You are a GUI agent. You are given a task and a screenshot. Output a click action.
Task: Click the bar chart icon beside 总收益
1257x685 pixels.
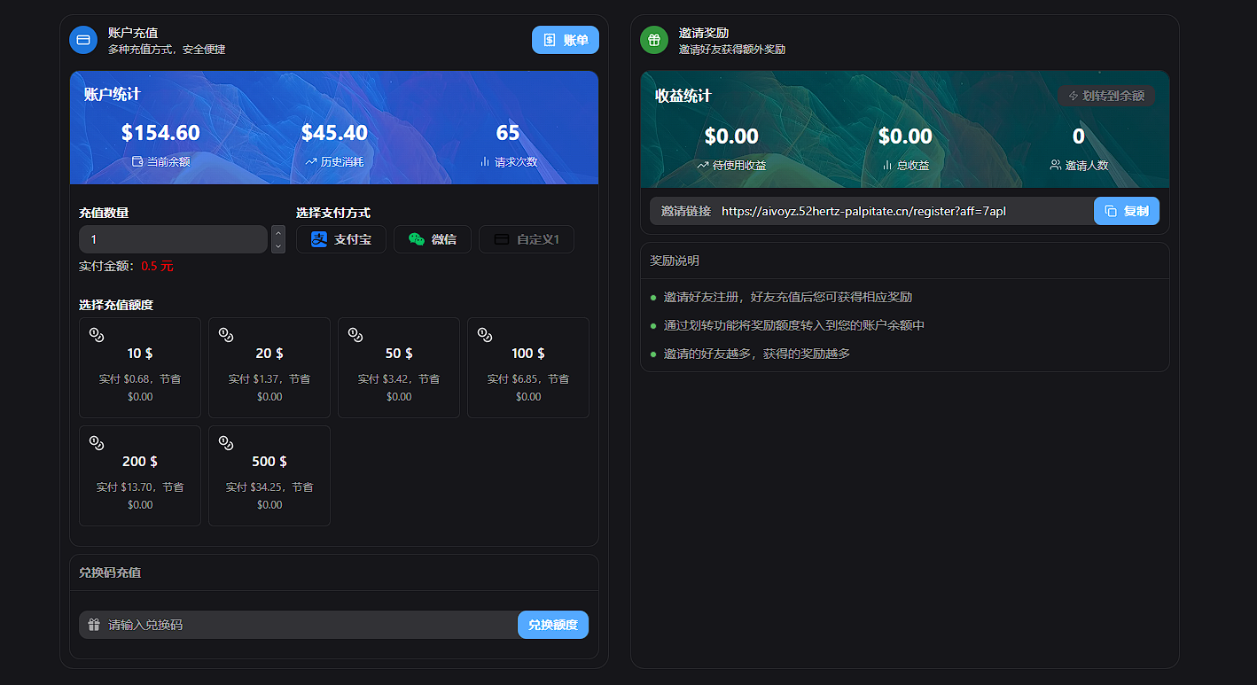click(x=887, y=166)
